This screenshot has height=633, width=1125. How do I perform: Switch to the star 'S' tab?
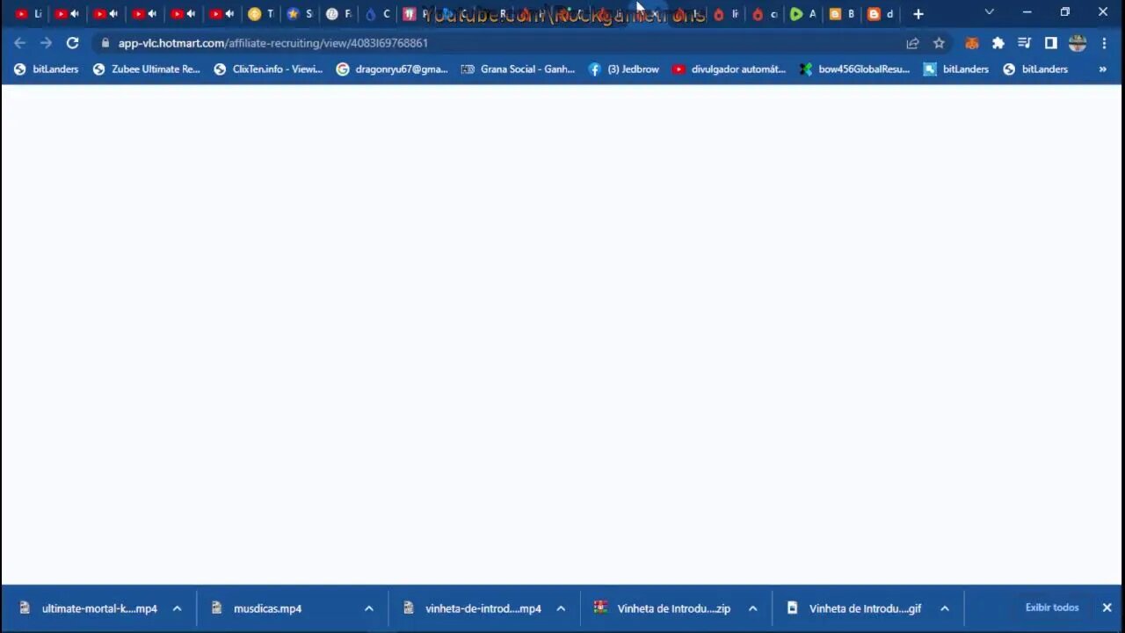(x=300, y=14)
